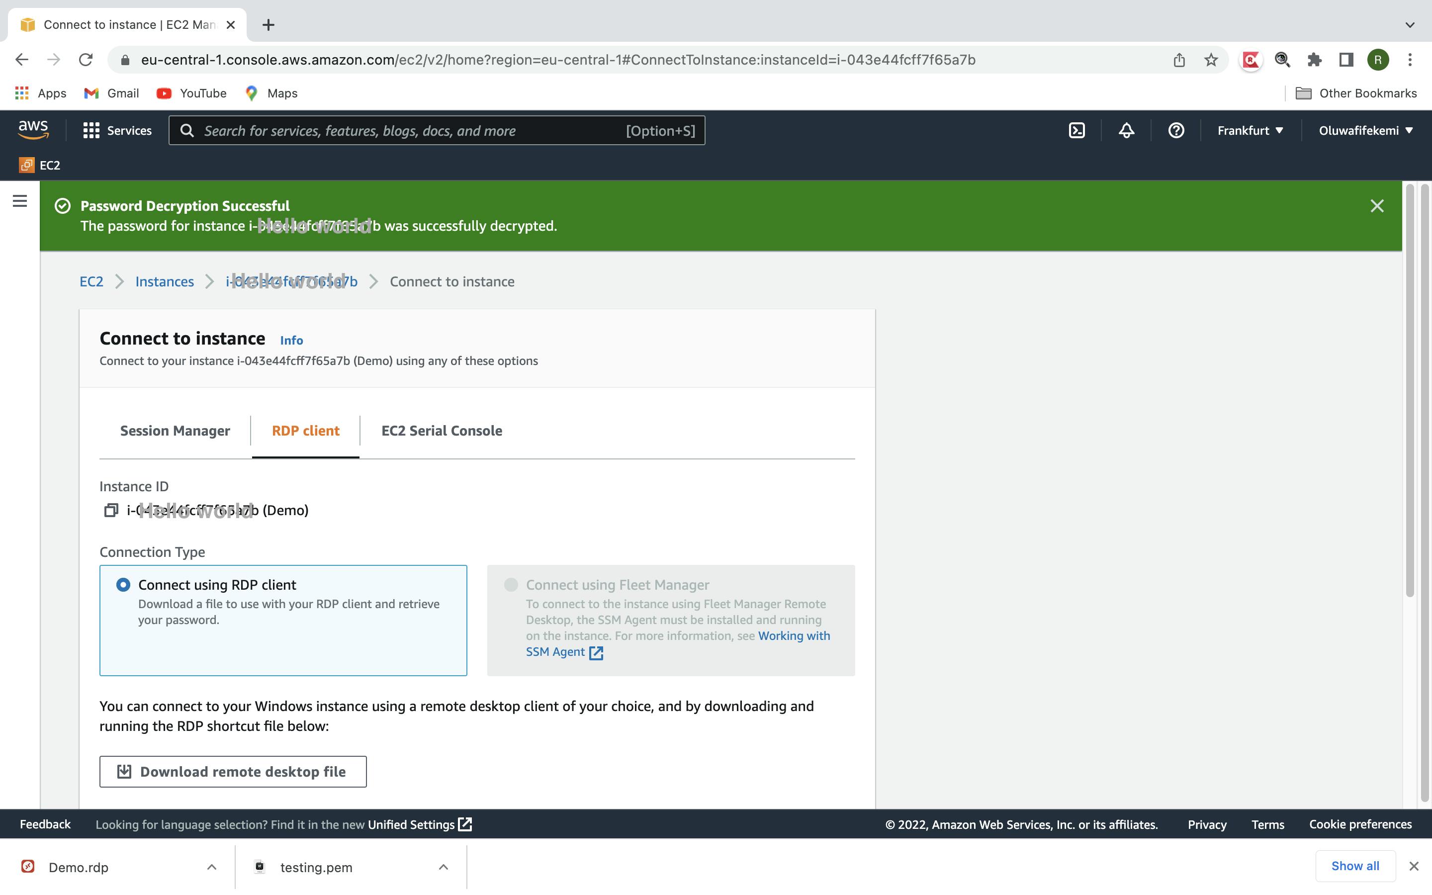Viewport: 1432px width, 895px height.
Task: Open a new browser tab
Action: tap(268, 25)
